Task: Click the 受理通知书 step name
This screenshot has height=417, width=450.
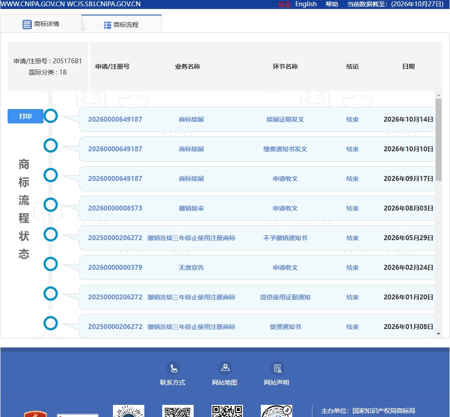Action: pyautogui.click(x=285, y=326)
